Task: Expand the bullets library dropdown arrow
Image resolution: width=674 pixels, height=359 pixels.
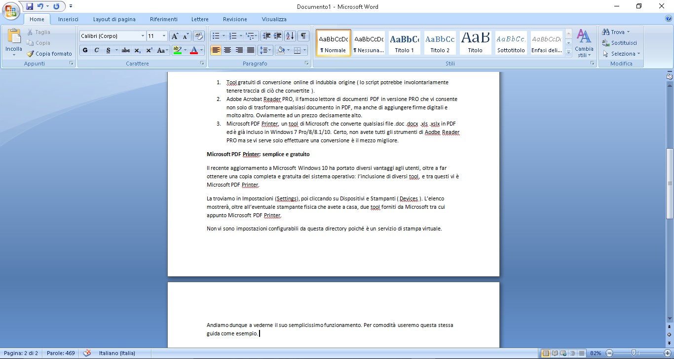Action: click(x=224, y=36)
